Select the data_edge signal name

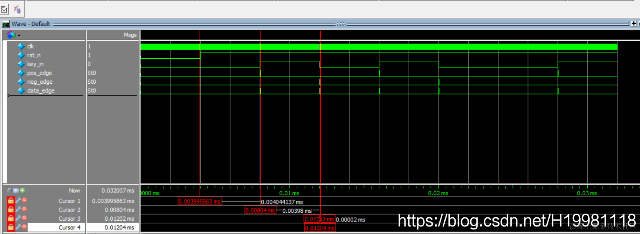[41, 90]
